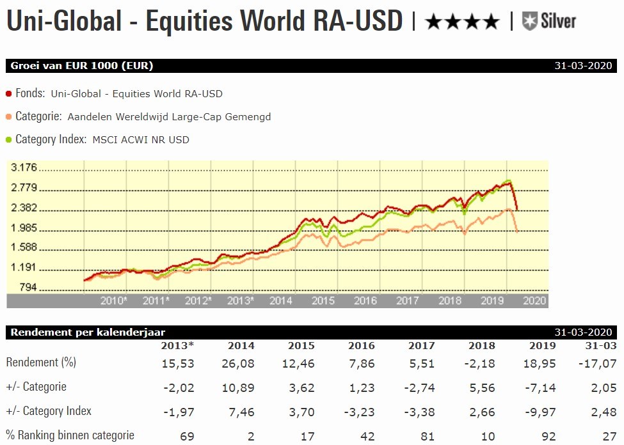Click the Morningstar Silver rating badge icon
Screen dimensions: 624x445
pyautogui.click(x=529, y=21)
